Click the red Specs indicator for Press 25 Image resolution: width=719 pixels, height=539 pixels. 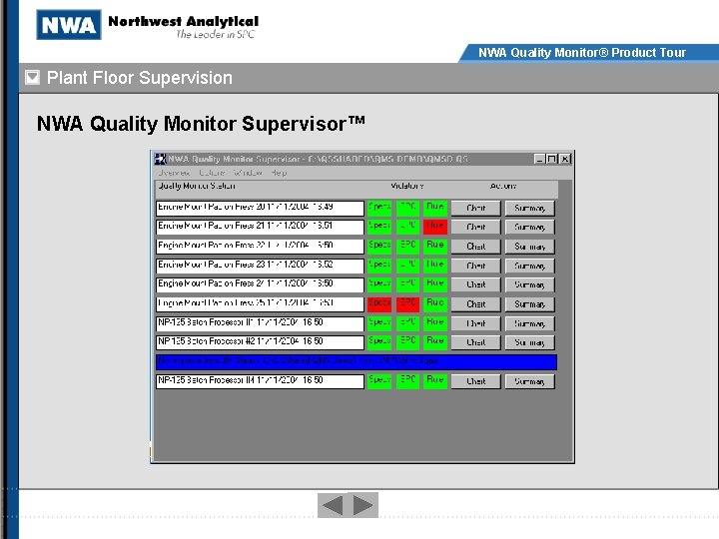tap(379, 303)
